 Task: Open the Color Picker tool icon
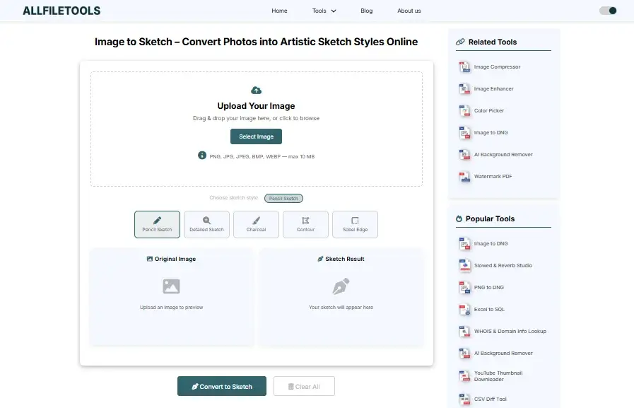pos(464,111)
